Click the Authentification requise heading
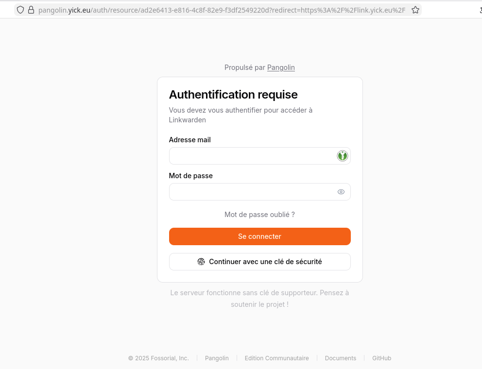 [233, 95]
